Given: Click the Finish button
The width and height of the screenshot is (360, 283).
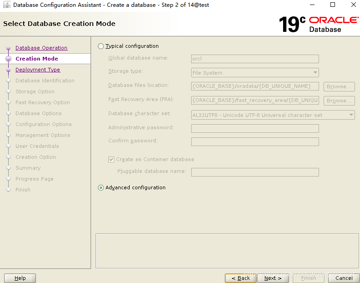Looking at the screenshot, I should 309,278.
